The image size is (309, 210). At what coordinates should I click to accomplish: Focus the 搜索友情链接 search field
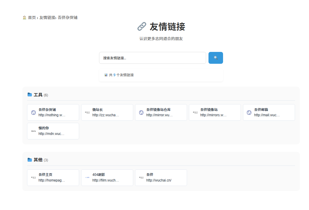(x=152, y=58)
